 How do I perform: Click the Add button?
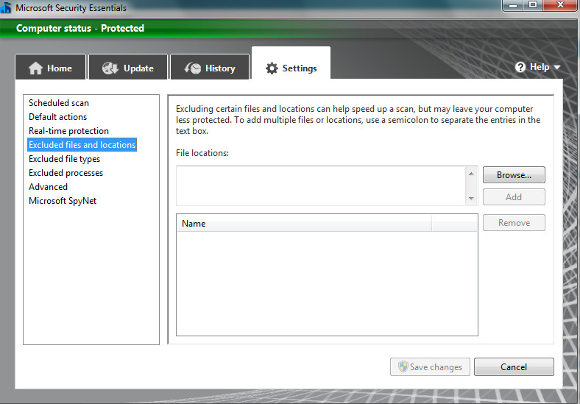[x=514, y=196]
